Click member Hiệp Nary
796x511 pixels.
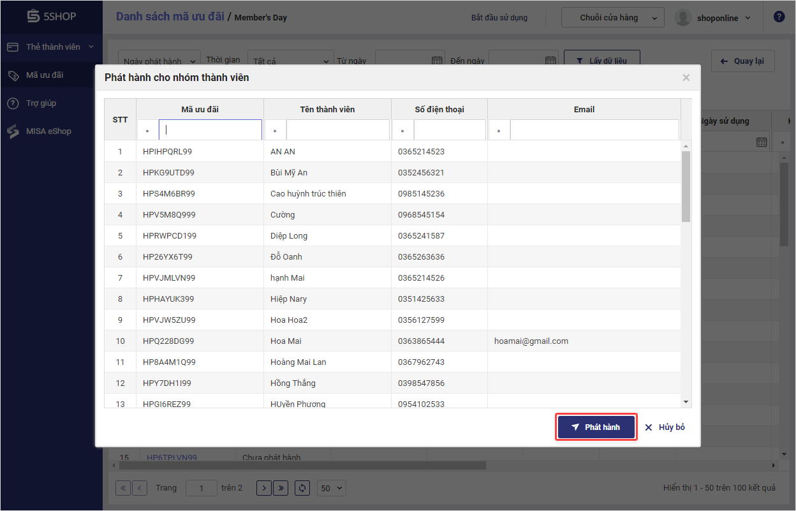pyautogui.click(x=288, y=299)
